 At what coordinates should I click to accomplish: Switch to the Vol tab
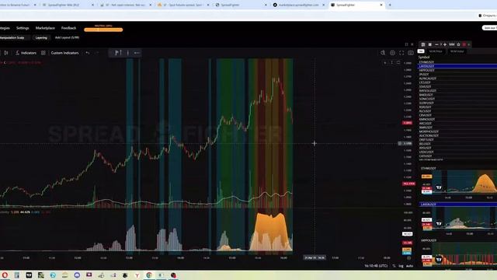click(421, 51)
